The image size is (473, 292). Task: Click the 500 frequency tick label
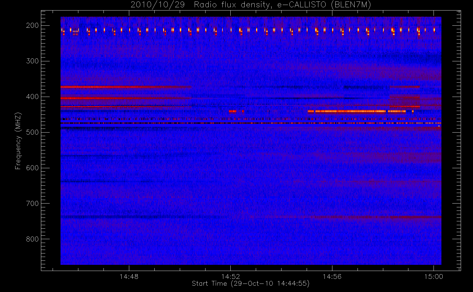point(32,132)
